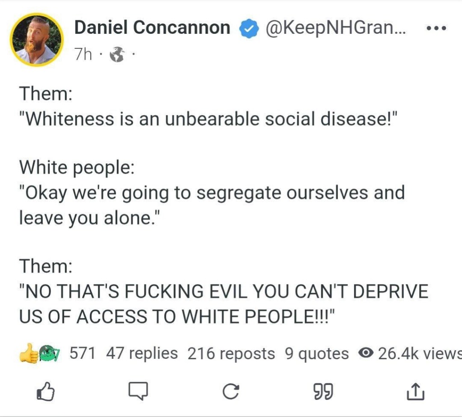462x417 pixels.
Task: Show the 216 reposts list
Action: [231, 353]
